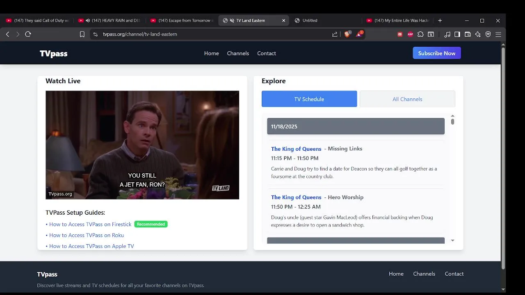The height and width of the screenshot is (295, 525).
Task: Click Home link in the footer
Action: [x=396, y=274]
